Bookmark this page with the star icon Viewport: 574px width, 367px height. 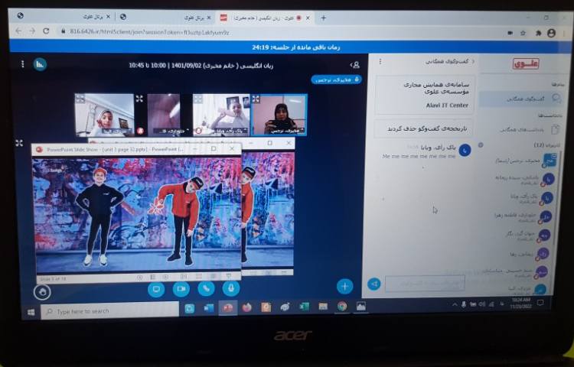pos(523,33)
